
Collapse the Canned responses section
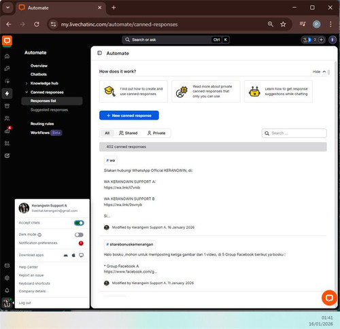(27, 92)
